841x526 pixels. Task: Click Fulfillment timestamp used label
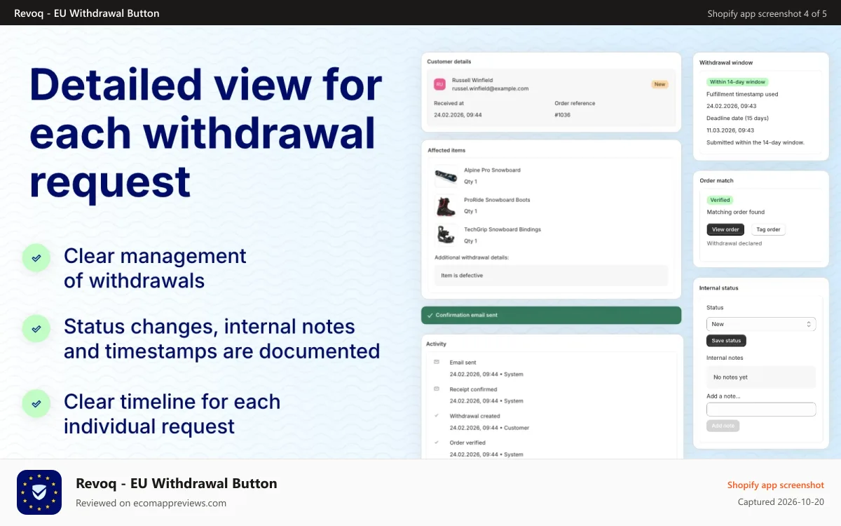742,94
